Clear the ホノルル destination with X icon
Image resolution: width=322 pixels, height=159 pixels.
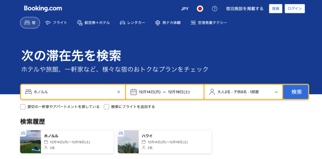(x=119, y=92)
